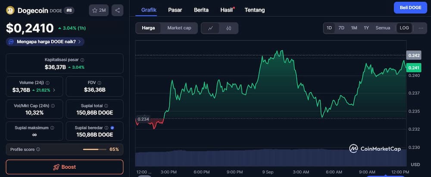Open the Hasil tab
431x177 pixels.
(x=227, y=10)
